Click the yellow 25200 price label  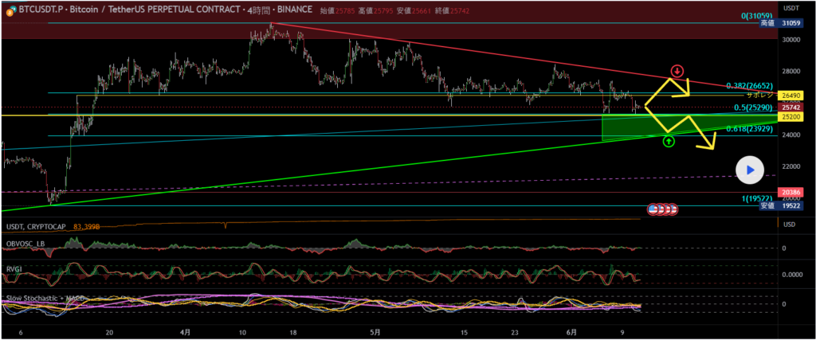point(790,116)
